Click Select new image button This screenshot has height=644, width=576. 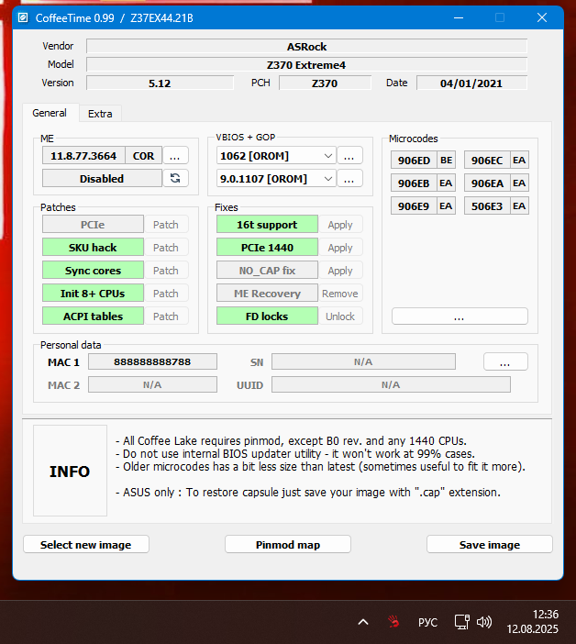tap(86, 545)
